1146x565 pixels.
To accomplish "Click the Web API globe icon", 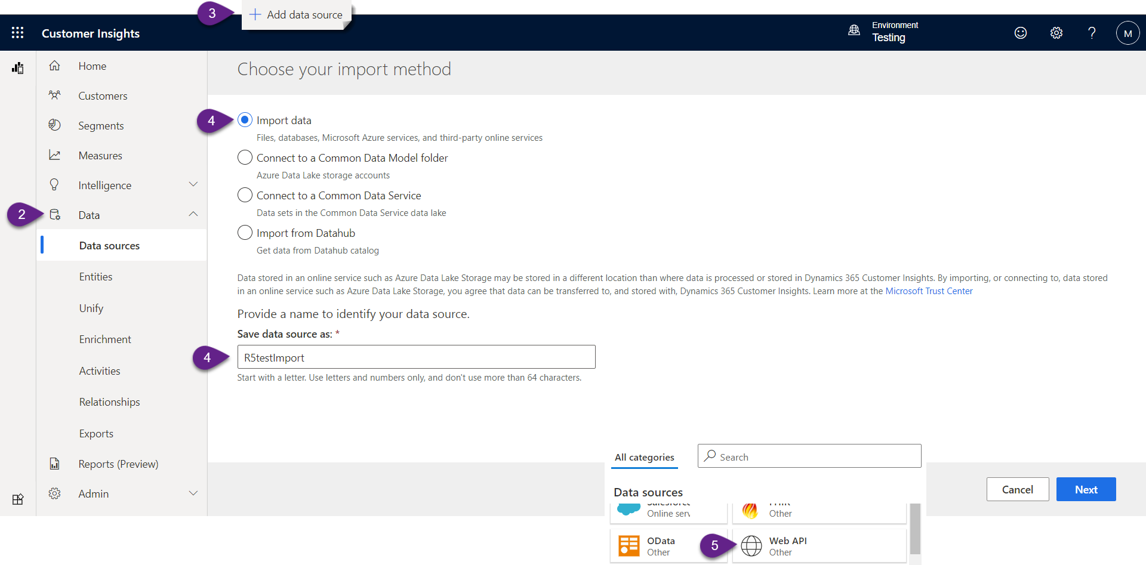I will [751, 545].
